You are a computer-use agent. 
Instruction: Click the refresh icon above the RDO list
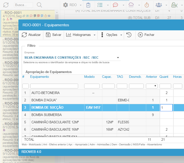6,5
